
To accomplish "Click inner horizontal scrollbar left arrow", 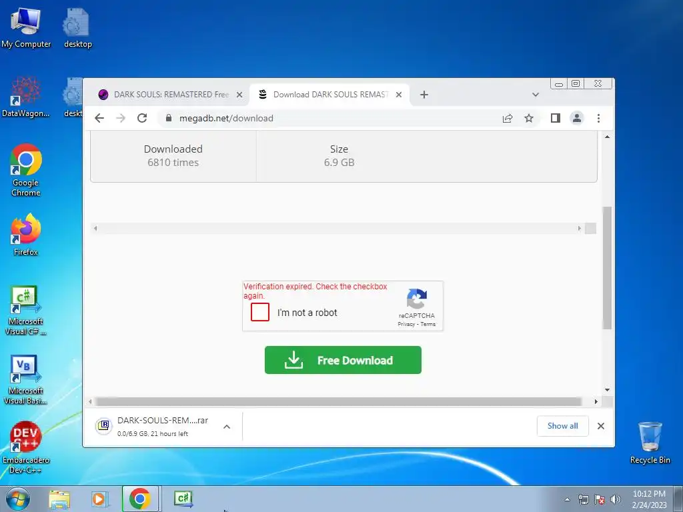I will pos(95,228).
